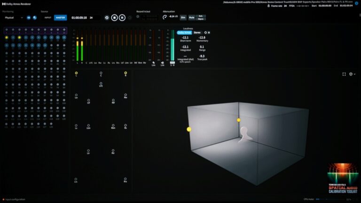Click the attenuation knob icon

(165, 17)
